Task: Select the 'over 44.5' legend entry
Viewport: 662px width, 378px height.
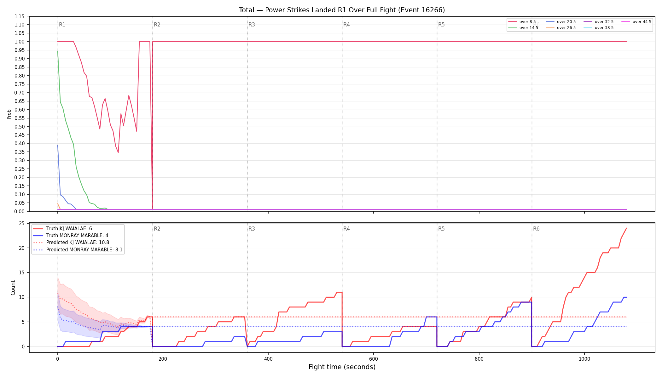Action: click(636, 22)
